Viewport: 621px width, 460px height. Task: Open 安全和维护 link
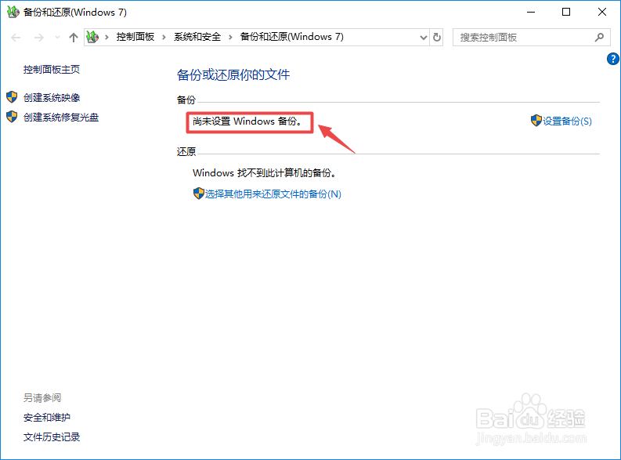click(47, 417)
